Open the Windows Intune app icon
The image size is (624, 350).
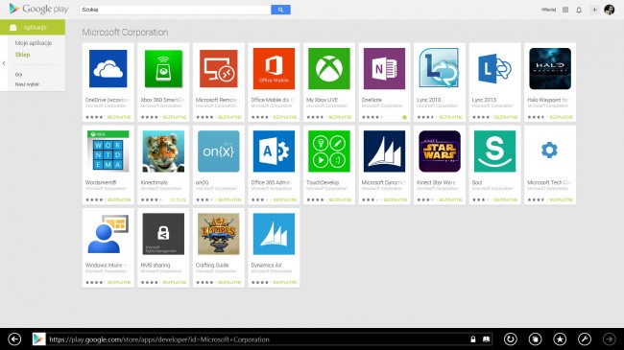(x=108, y=234)
